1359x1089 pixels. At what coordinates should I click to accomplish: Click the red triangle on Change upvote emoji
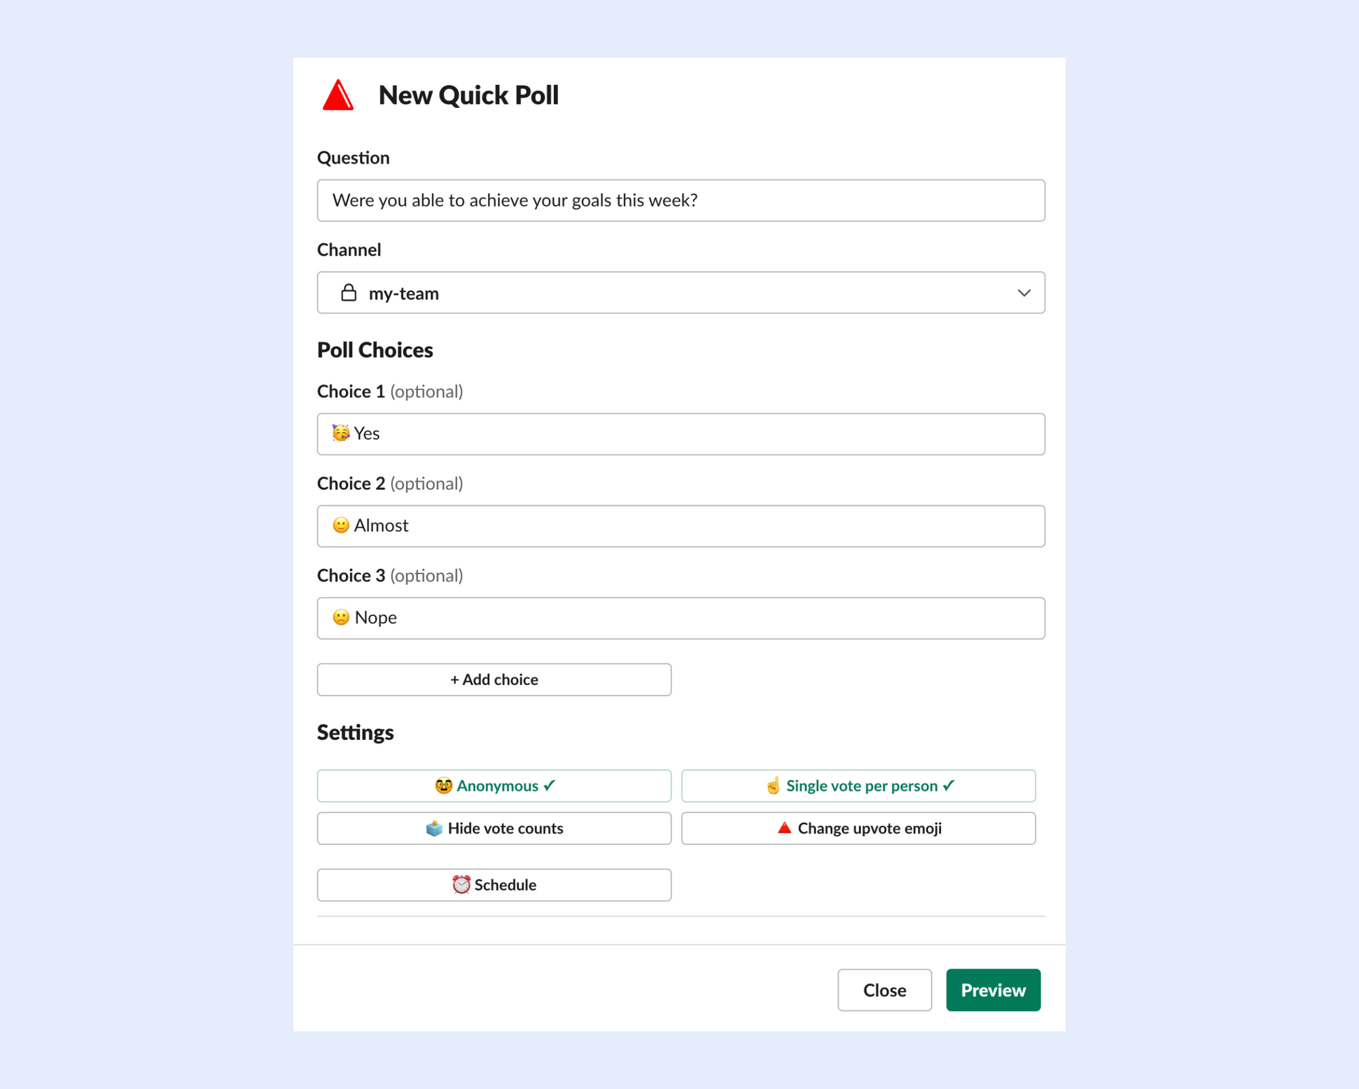(x=785, y=827)
